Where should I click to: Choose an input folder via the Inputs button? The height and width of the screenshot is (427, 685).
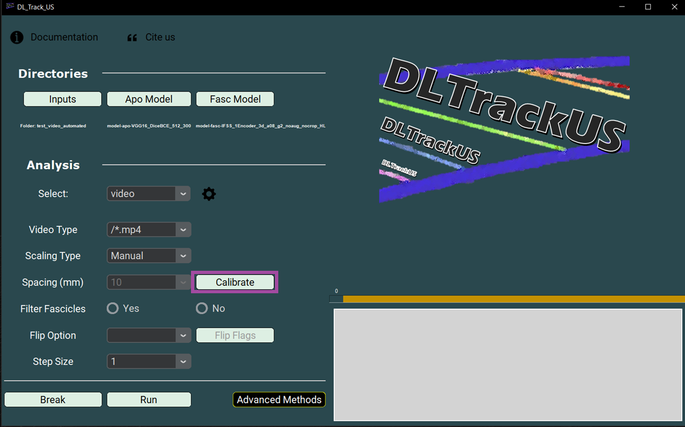[x=62, y=99]
